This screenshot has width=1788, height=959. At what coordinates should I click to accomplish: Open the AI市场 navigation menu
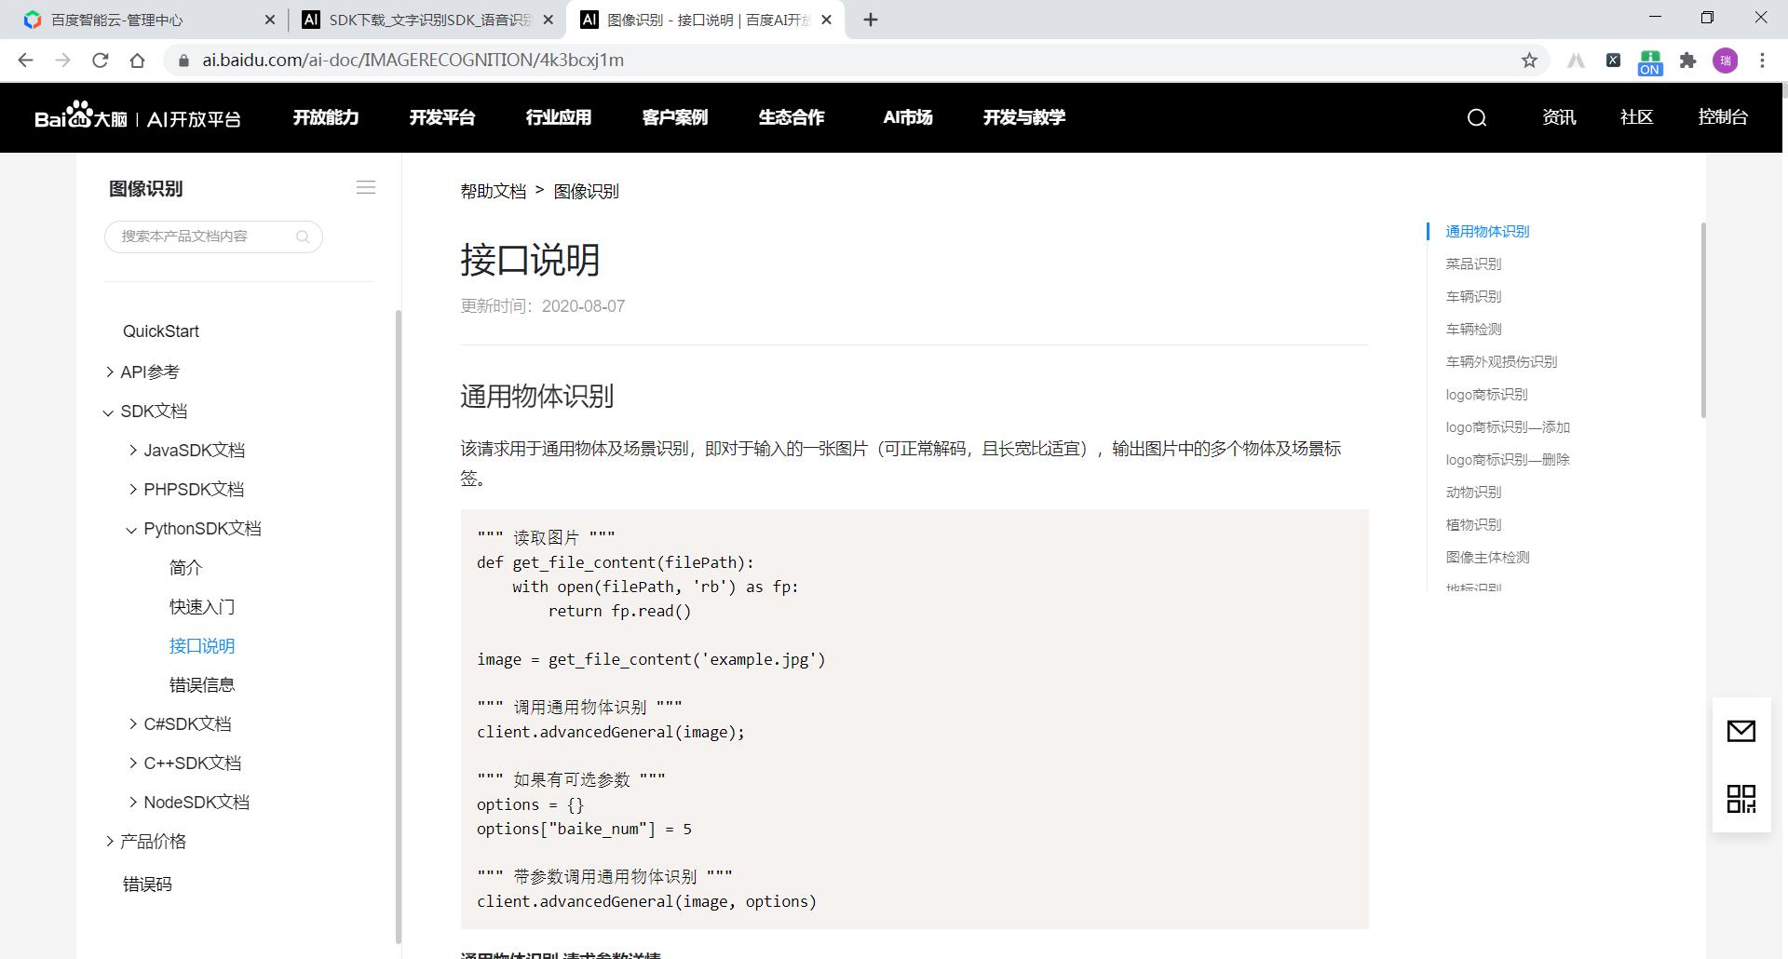[x=908, y=117]
